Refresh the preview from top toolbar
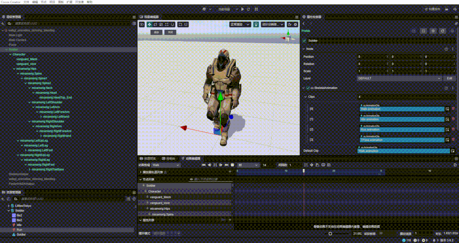Screen dimensions: 459x243 point(248,9)
